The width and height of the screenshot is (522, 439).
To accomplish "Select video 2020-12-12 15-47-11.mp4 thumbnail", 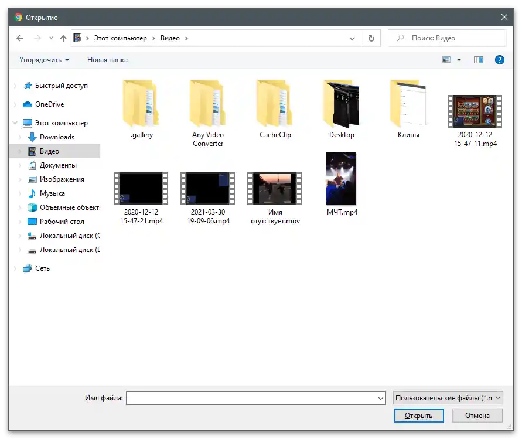I will pyautogui.click(x=475, y=111).
